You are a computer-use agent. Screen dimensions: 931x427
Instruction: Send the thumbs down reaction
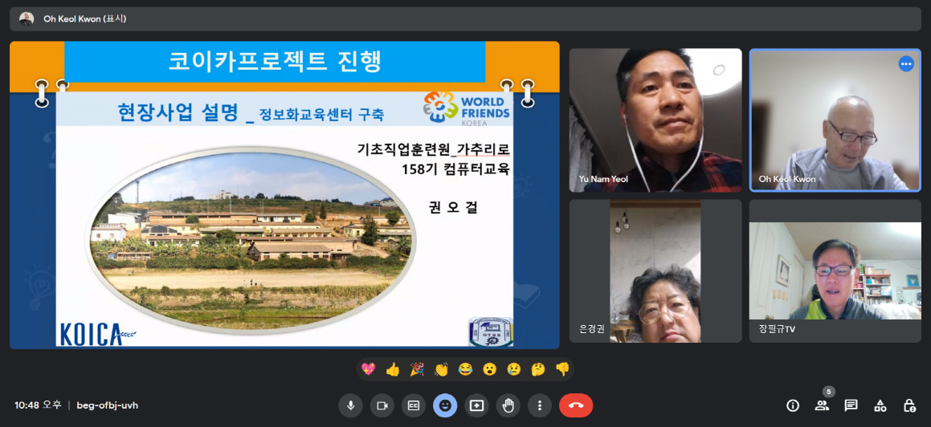562,369
